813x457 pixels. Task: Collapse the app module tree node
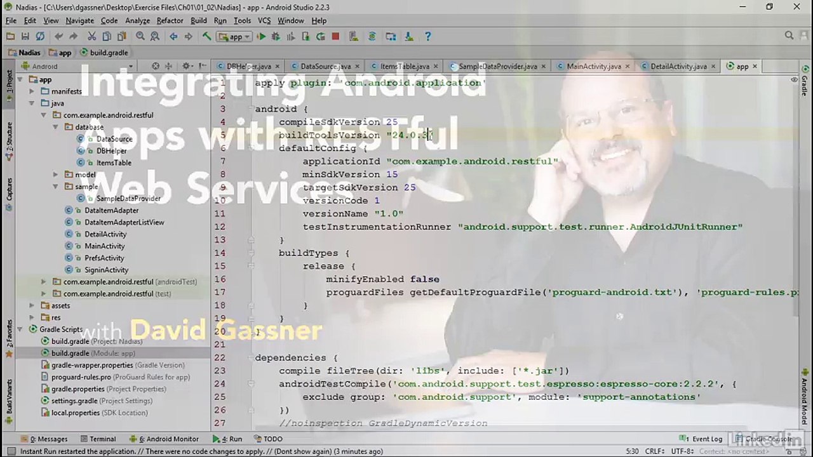click(x=20, y=79)
